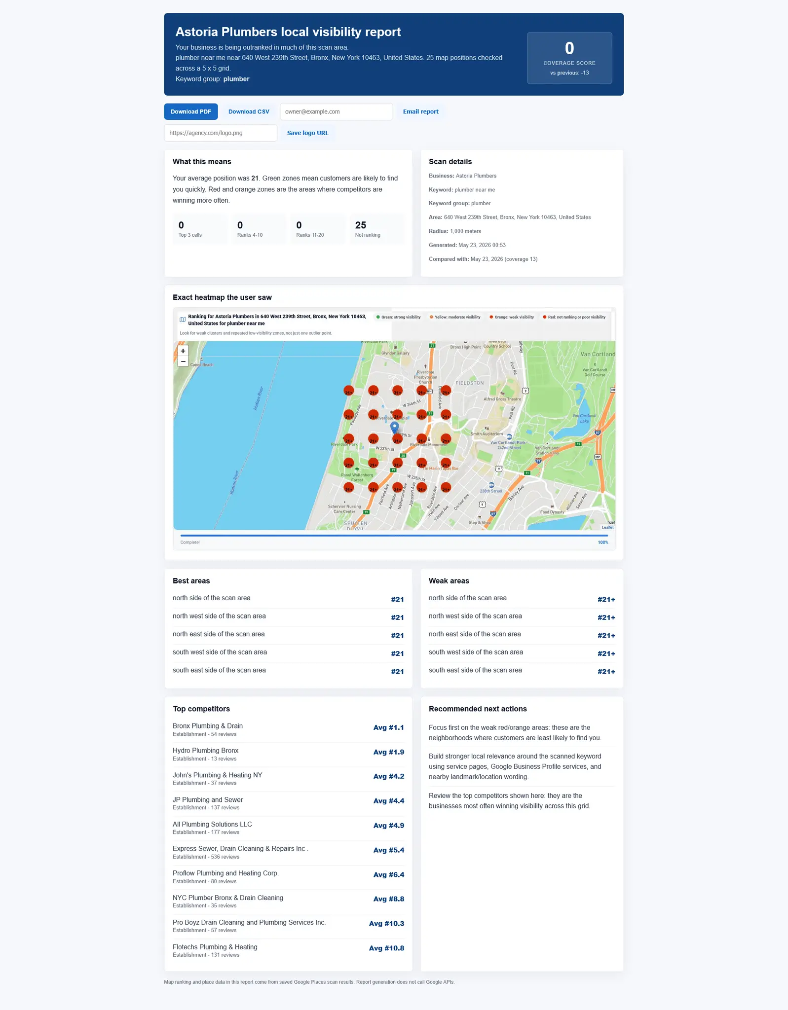Click the Avg #1.1 competitor rank value
788x1010 pixels.
coord(388,727)
